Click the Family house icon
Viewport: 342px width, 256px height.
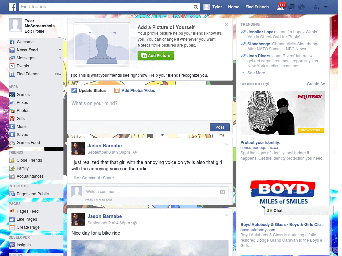[x=12, y=168]
